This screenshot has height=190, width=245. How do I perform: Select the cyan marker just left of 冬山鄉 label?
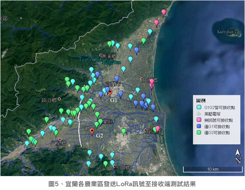point(112,163)
